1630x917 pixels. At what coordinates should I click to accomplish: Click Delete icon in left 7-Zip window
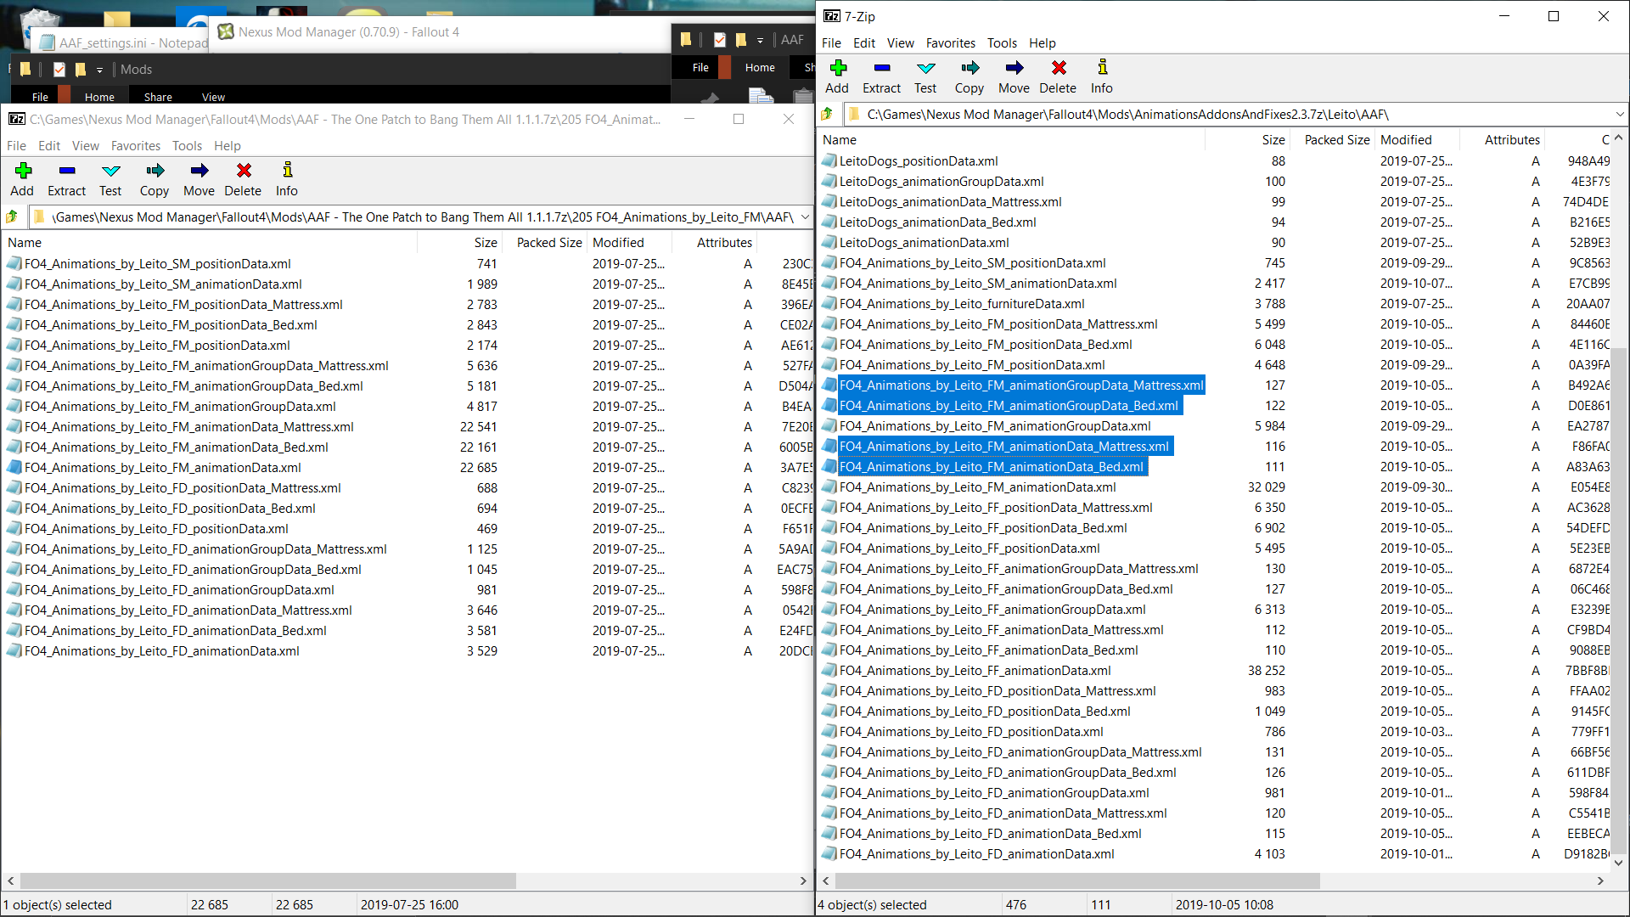(x=244, y=171)
